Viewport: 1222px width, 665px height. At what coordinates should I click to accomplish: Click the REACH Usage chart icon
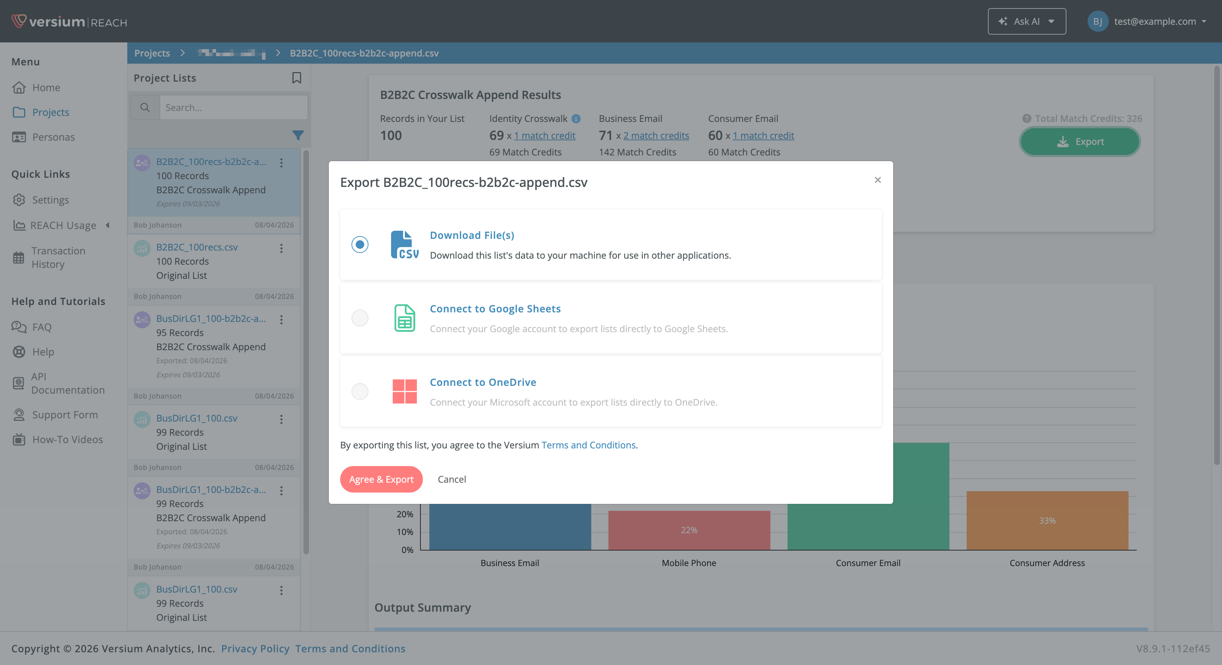pyautogui.click(x=19, y=226)
